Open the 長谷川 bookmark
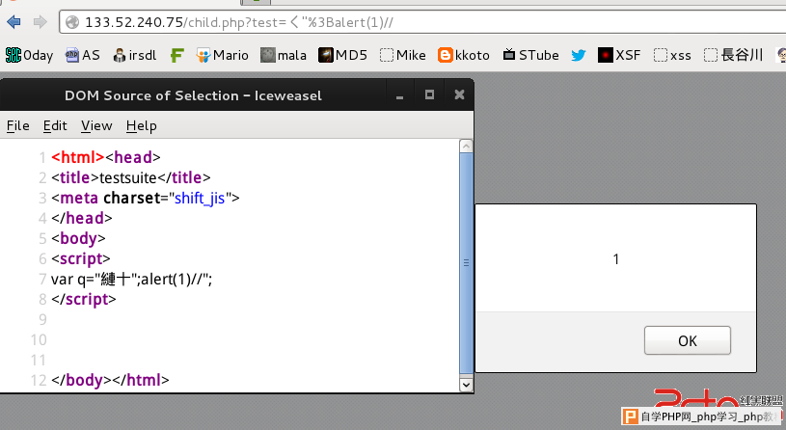 [x=733, y=55]
